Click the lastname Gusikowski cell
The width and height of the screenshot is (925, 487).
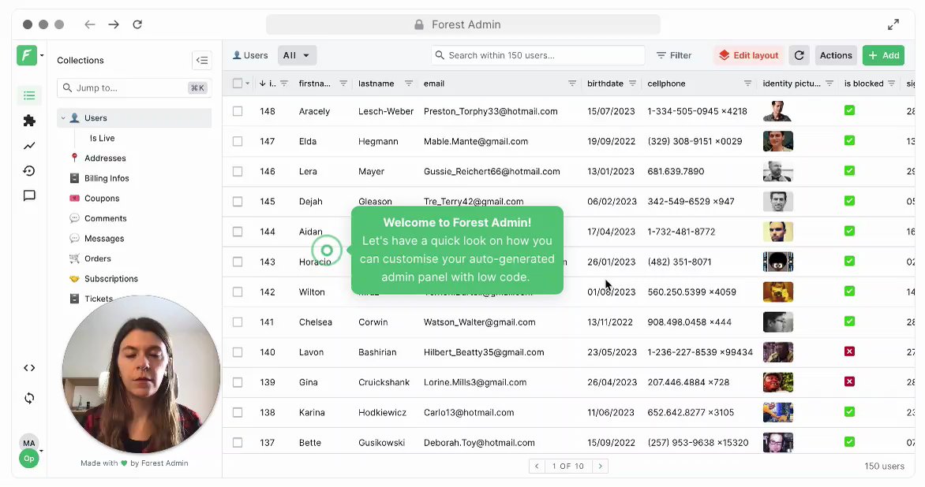(382, 443)
